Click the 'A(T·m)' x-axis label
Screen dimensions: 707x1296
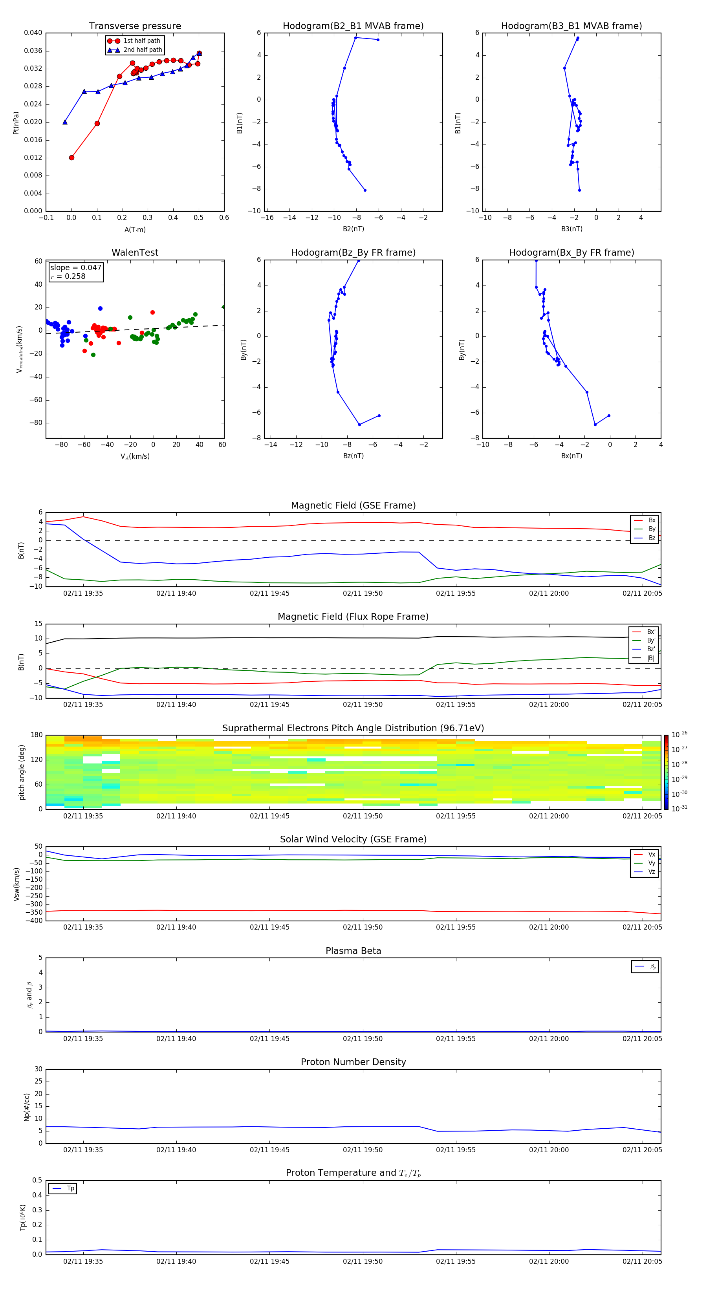coord(135,229)
